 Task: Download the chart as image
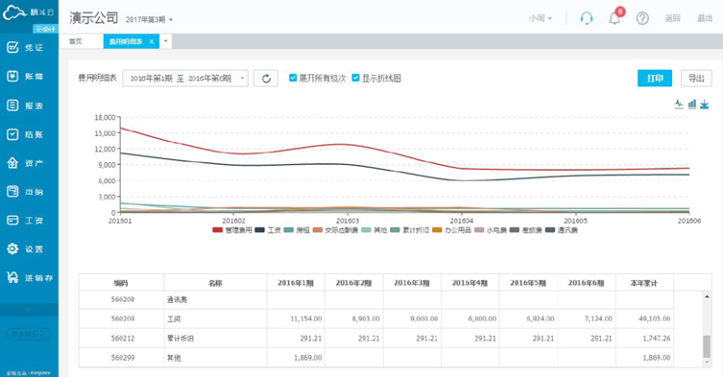click(704, 105)
